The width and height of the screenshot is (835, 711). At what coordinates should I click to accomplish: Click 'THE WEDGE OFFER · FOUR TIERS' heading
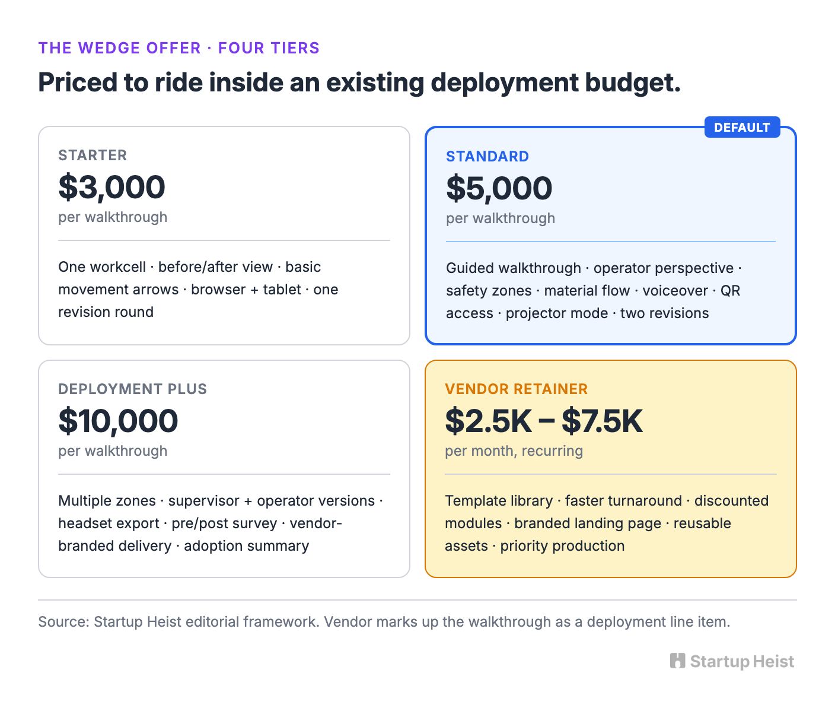pyautogui.click(x=179, y=48)
